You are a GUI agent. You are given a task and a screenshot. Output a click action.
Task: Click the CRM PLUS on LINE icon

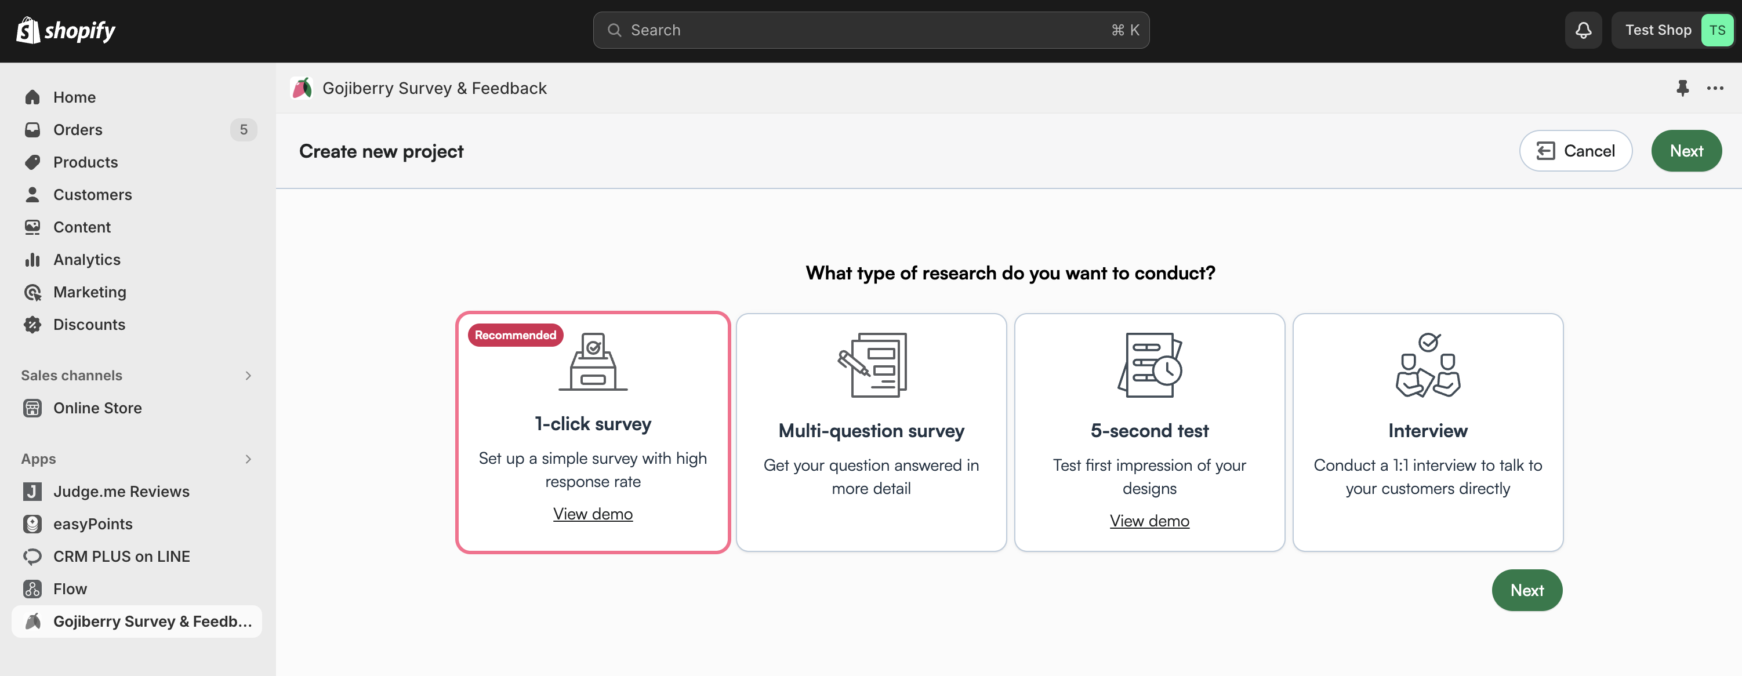click(x=32, y=557)
